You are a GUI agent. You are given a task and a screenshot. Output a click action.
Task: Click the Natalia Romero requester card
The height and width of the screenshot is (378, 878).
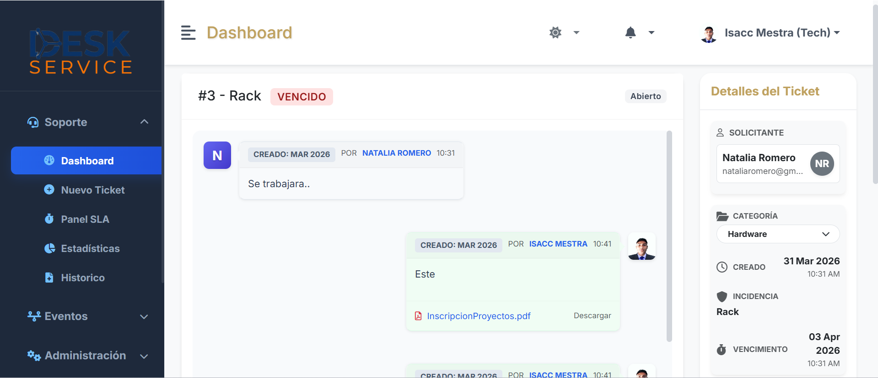coord(778,164)
